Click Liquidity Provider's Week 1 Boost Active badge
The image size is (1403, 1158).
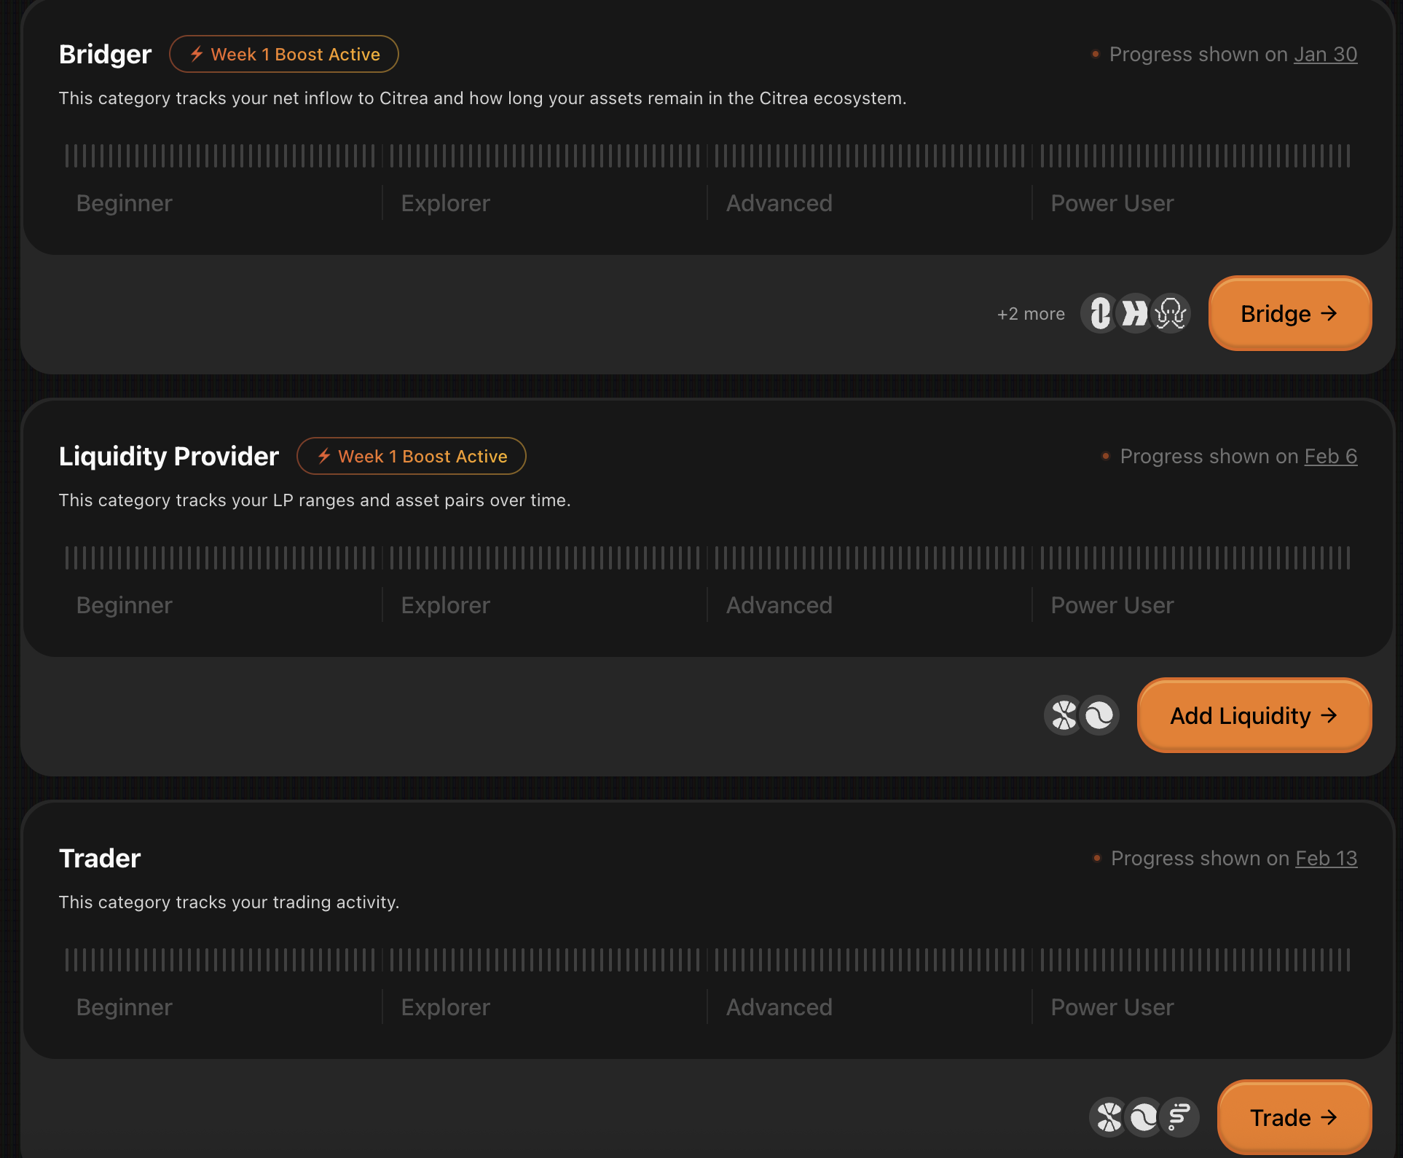(x=412, y=457)
